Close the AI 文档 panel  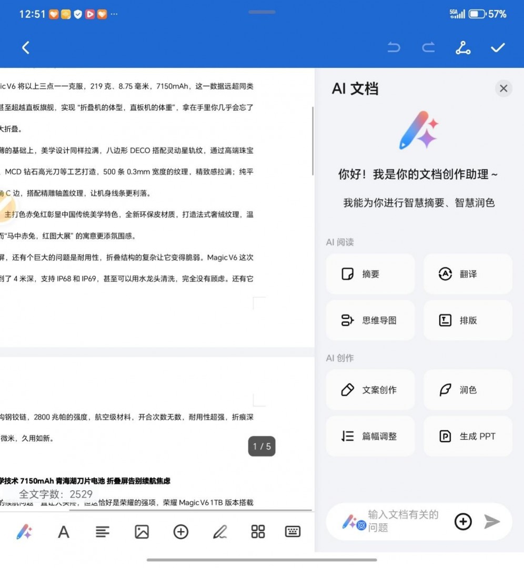pos(503,88)
